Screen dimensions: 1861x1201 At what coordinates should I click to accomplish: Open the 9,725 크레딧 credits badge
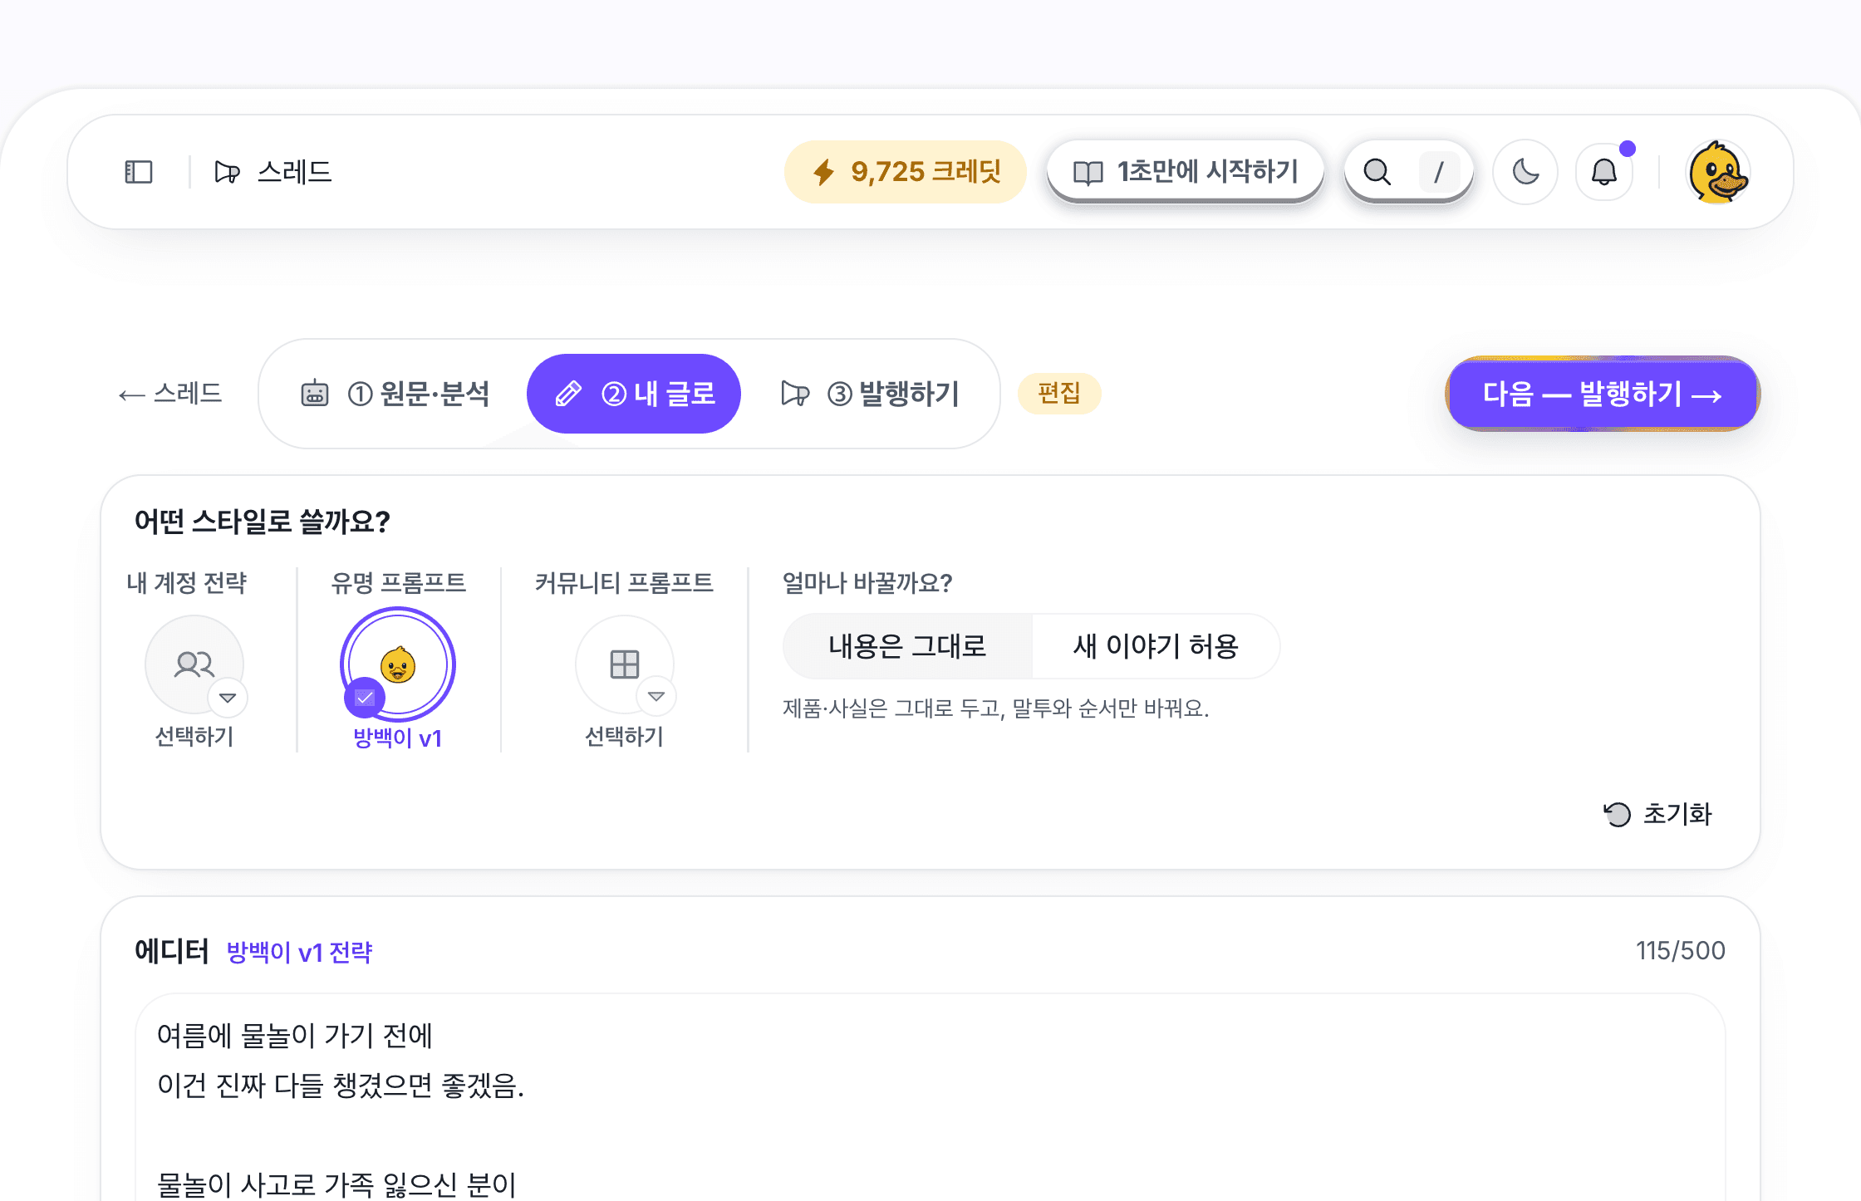click(x=905, y=172)
